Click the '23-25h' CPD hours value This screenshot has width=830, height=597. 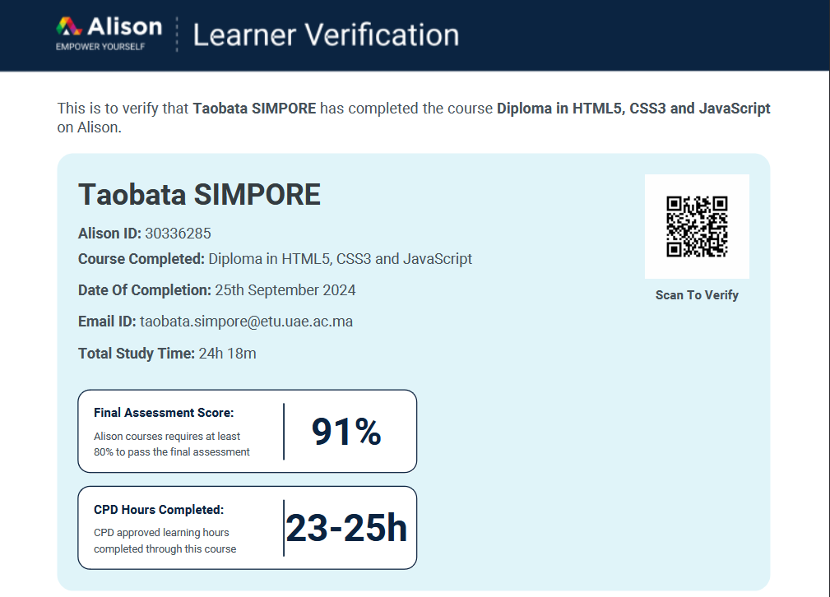click(x=346, y=528)
